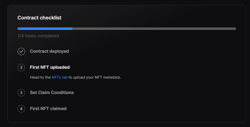Click the checkmark icon beside Contract deployed
The height and width of the screenshot is (127, 250).
[x=21, y=51]
